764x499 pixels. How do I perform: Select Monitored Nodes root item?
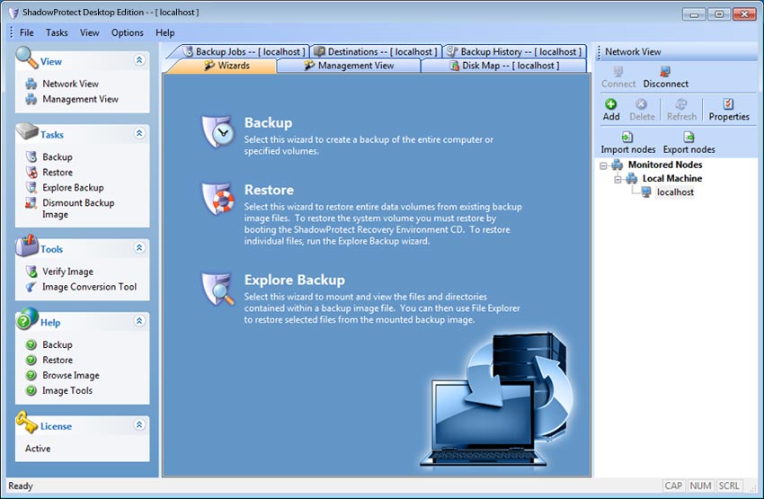[664, 165]
